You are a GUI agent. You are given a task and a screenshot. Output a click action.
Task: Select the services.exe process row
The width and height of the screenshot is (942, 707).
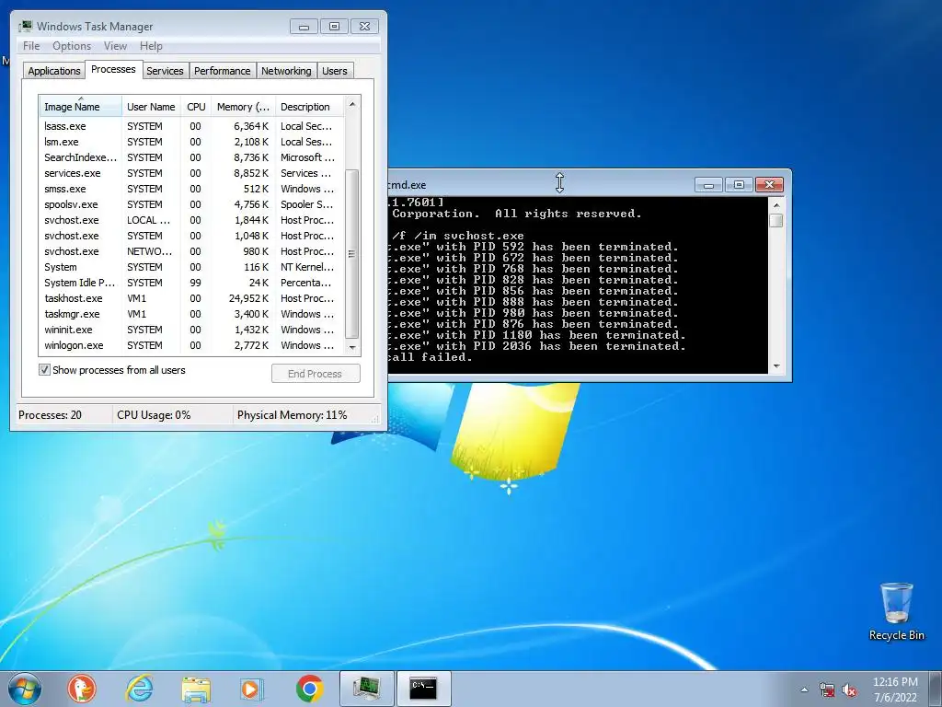(x=191, y=173)
